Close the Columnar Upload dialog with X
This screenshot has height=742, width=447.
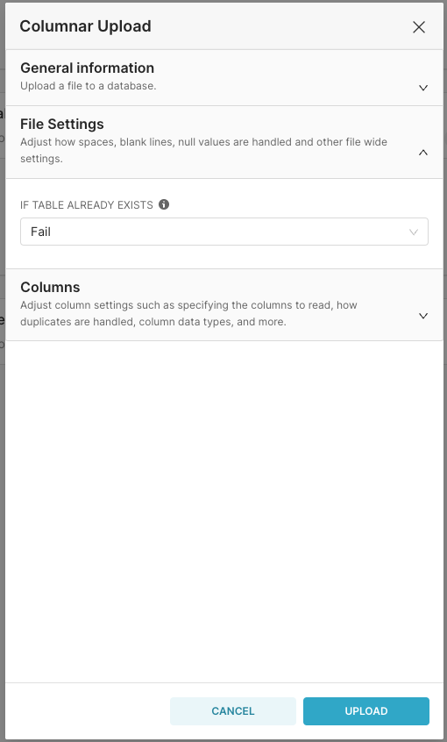pos(419,27)
